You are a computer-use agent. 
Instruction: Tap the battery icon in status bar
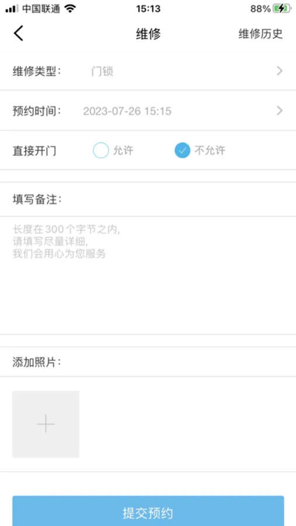(281, 9)
